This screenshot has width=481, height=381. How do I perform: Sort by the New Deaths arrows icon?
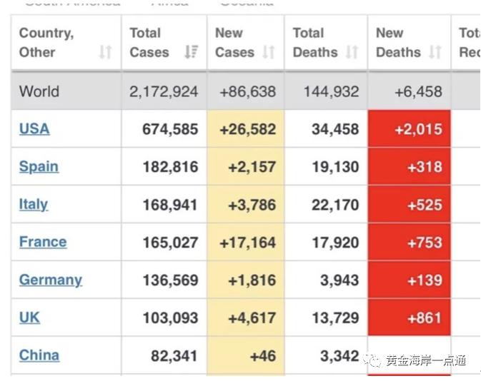point(435,52)
